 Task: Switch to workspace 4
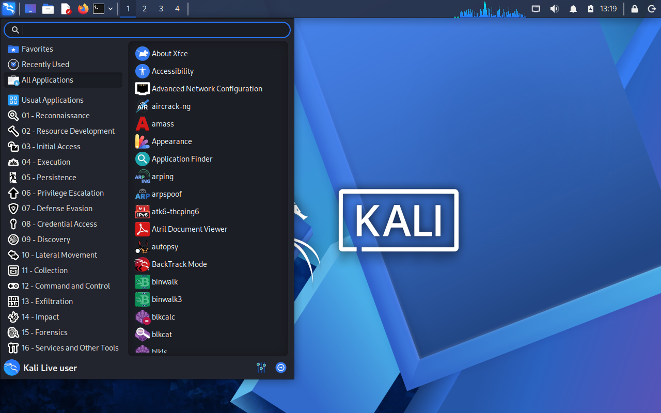click(177, 9)
